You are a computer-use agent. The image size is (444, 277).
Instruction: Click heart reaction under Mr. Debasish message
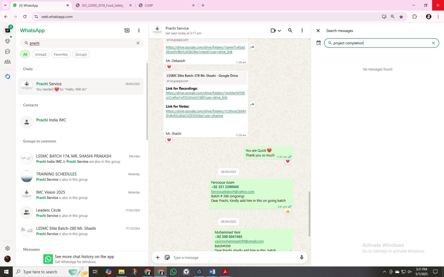point(169,67)
